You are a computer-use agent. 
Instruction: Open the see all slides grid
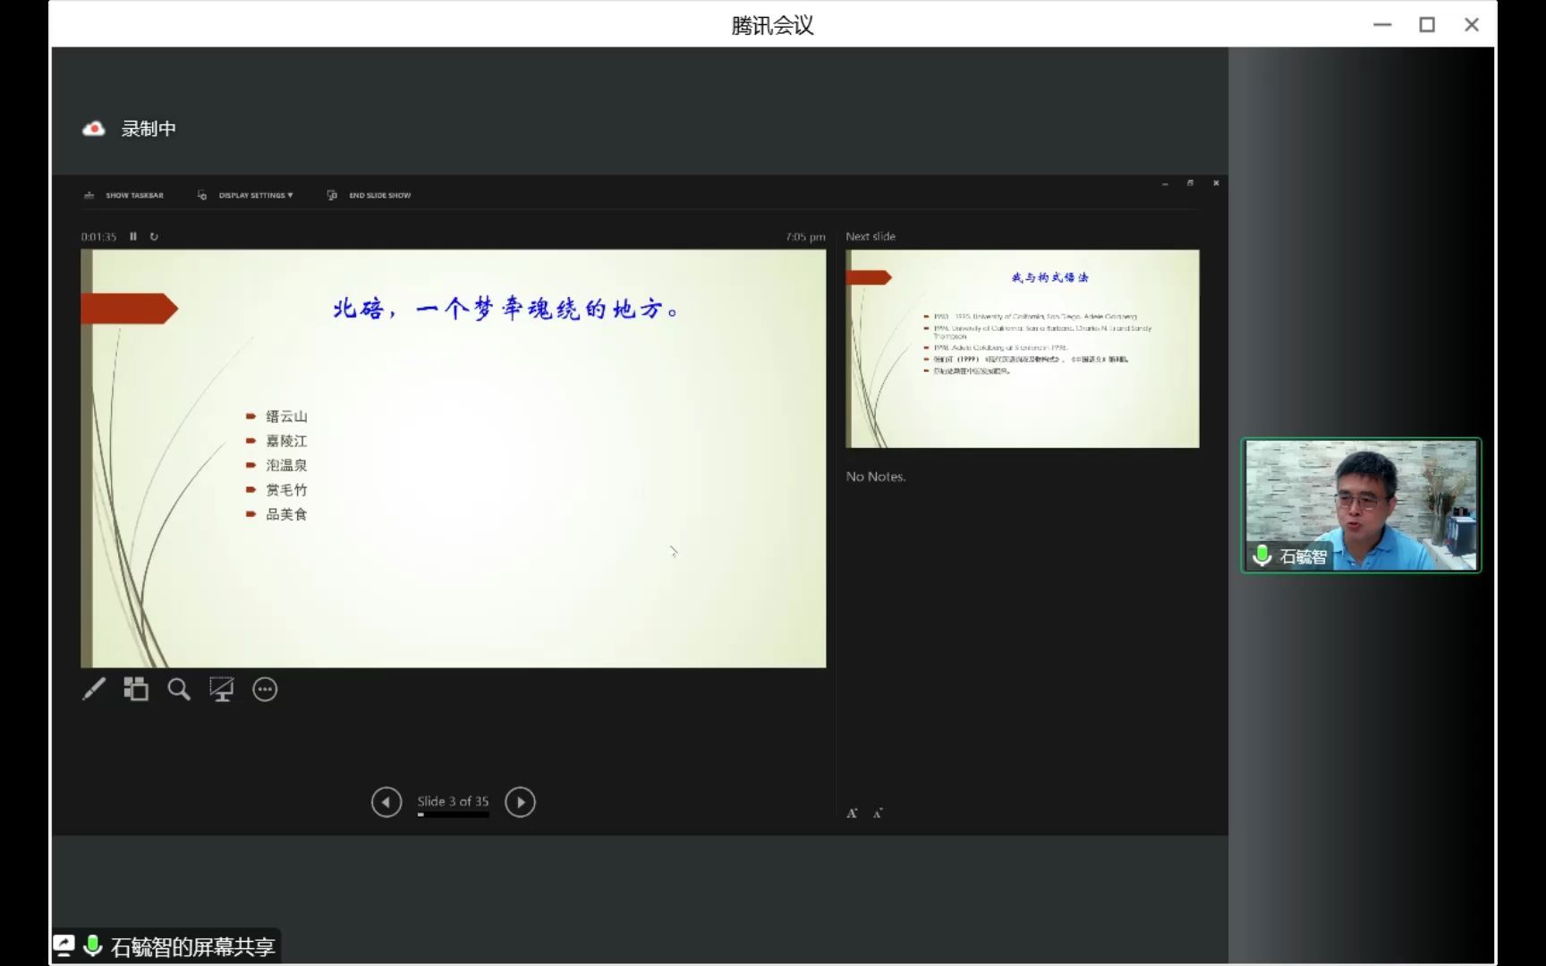pyautogui.click(x=136, y=689)
